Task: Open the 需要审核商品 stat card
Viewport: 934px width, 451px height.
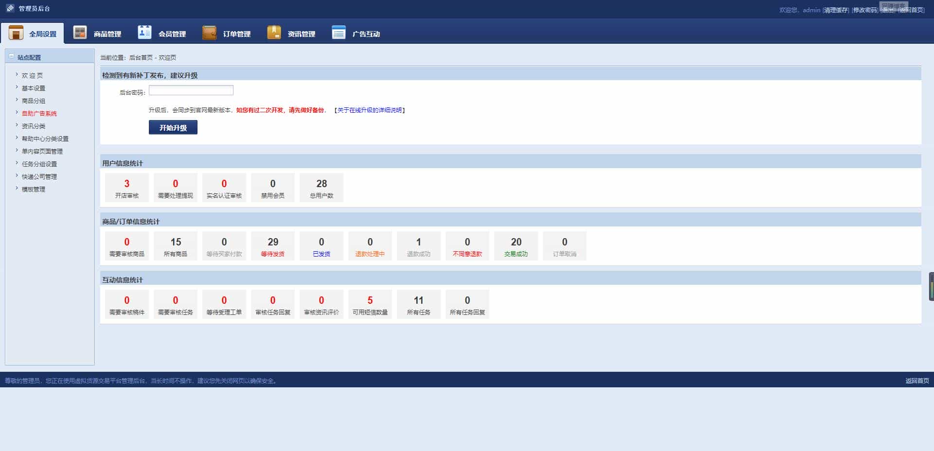Action: (127, 246)
